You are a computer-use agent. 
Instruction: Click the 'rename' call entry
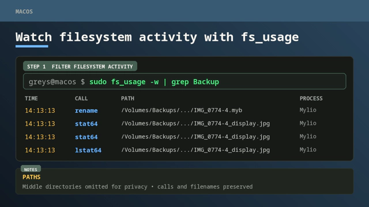point(86,110)
